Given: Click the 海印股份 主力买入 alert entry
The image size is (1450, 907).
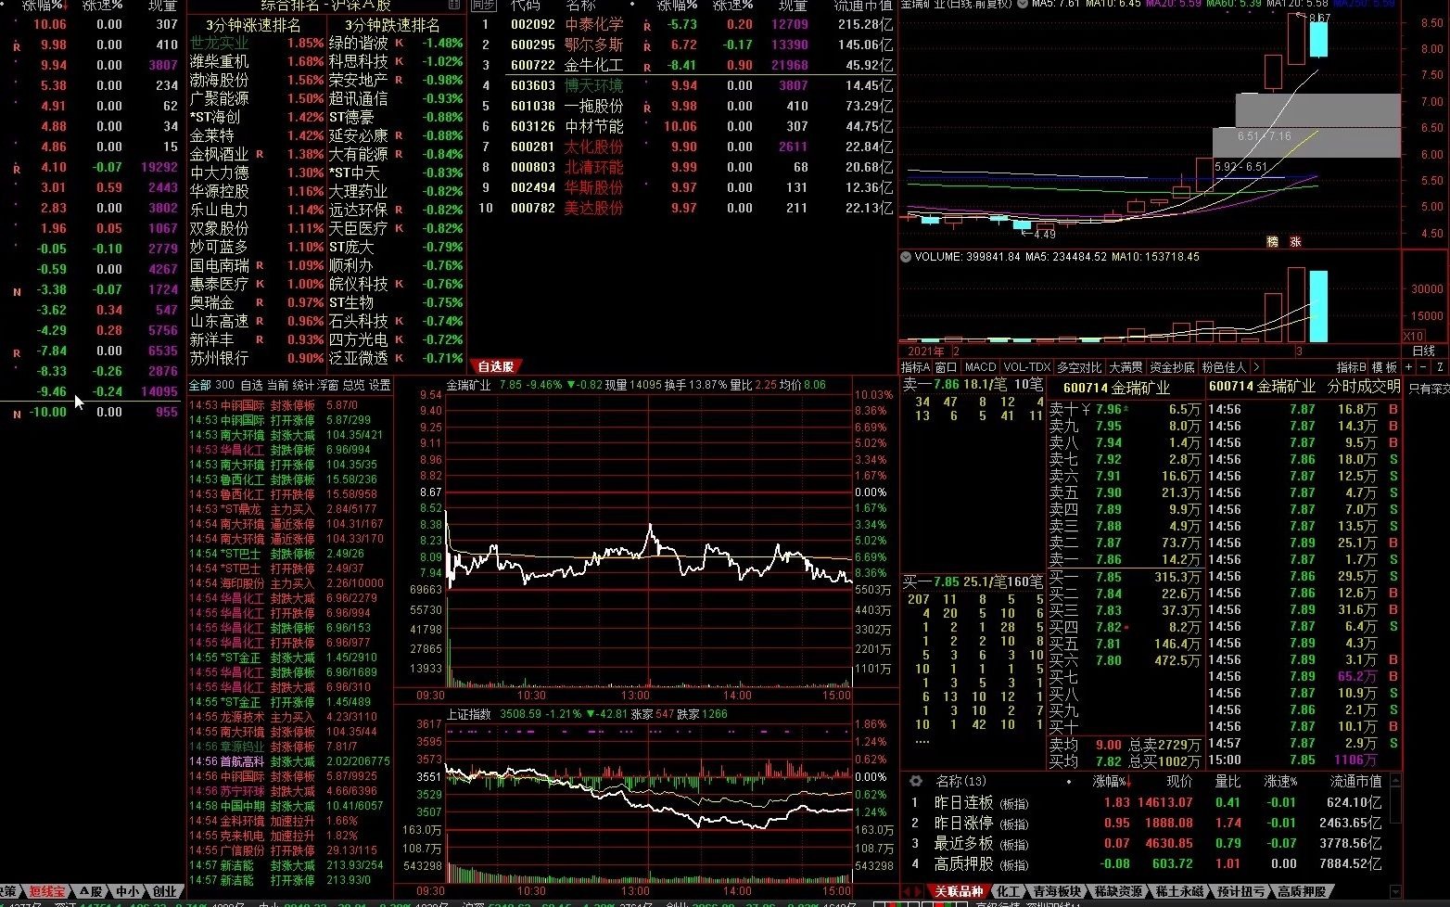Looking at the screenshot, I should pos(289,583).
